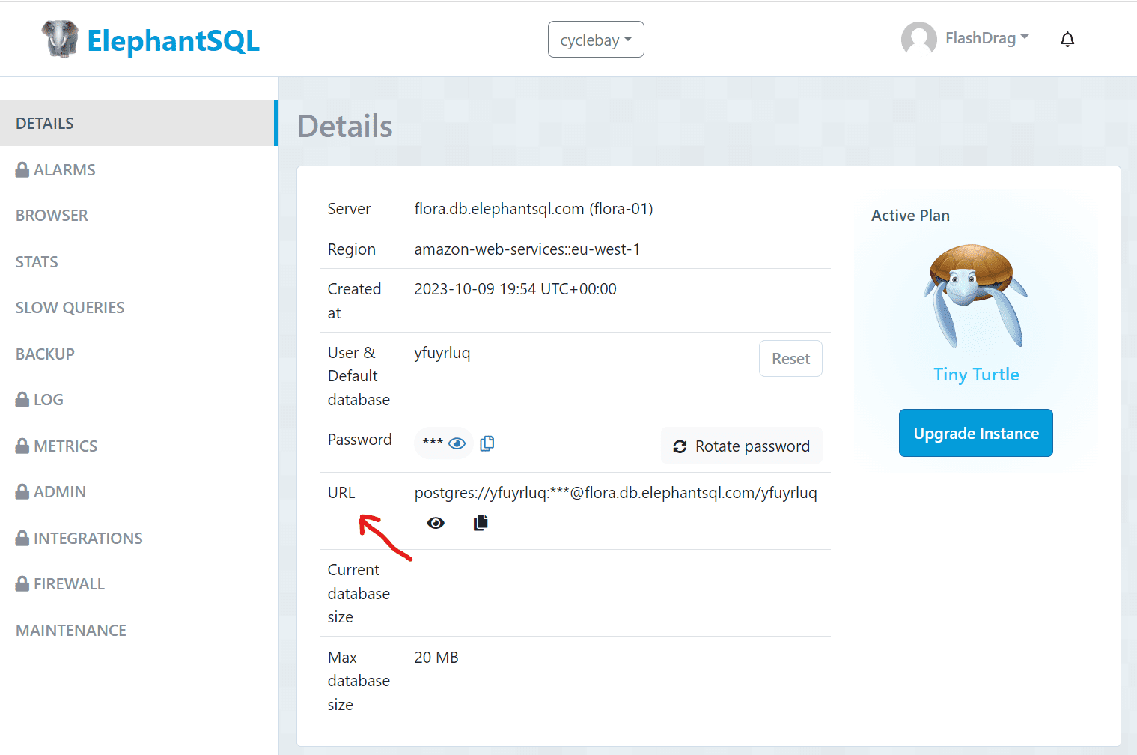Click the Details page heading

tap(345, 126)
